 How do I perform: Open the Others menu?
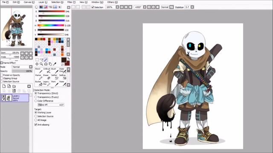click(x=112, y=2)
